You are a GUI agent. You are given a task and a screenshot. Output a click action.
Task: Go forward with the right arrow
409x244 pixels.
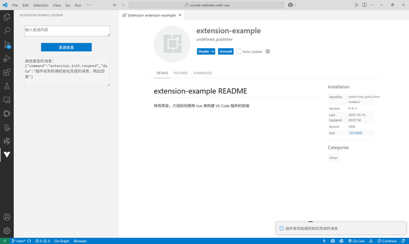[123, 5]
